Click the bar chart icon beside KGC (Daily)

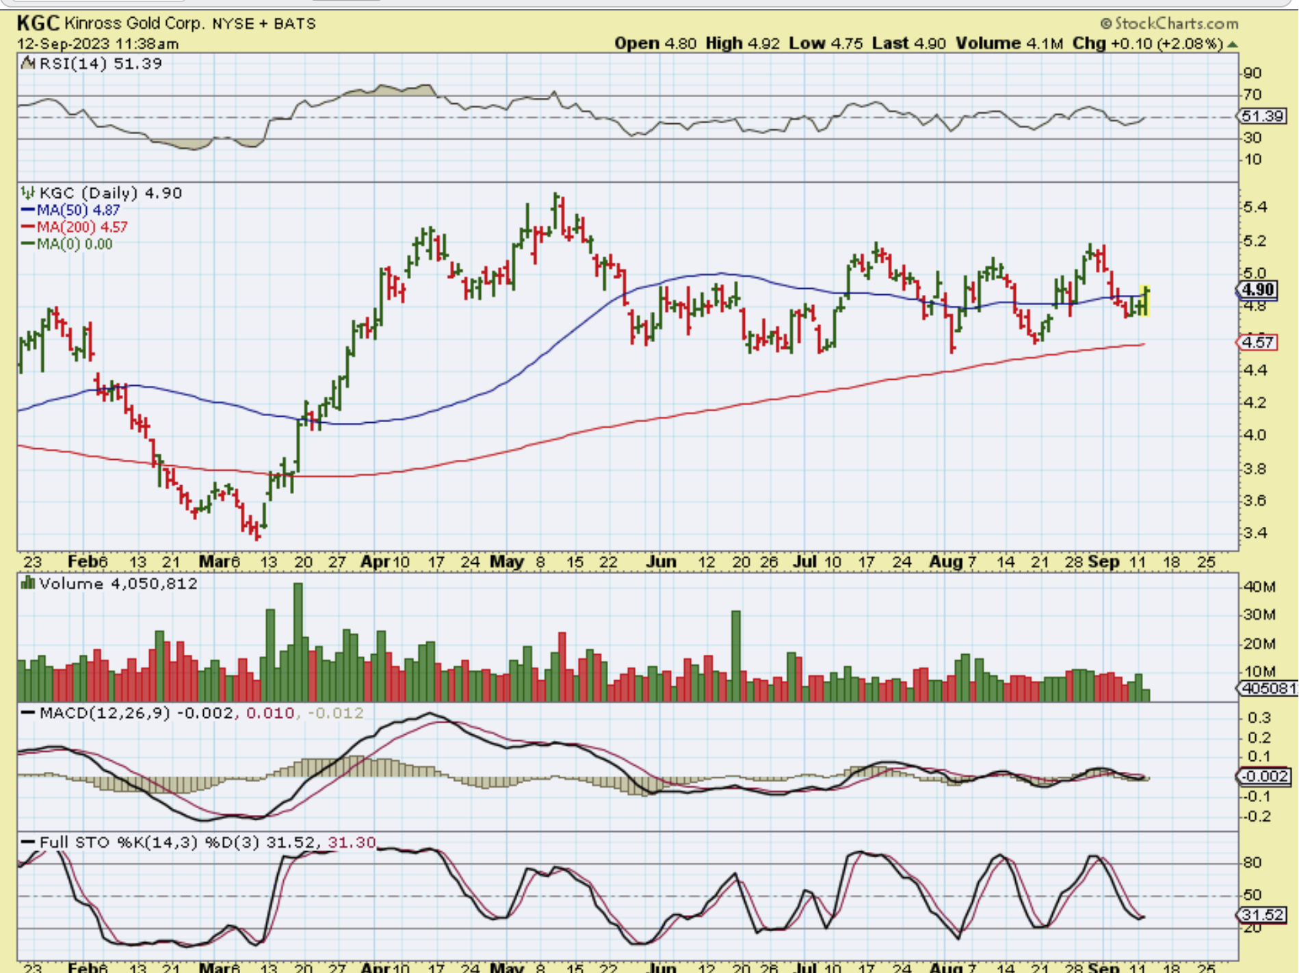27,193
